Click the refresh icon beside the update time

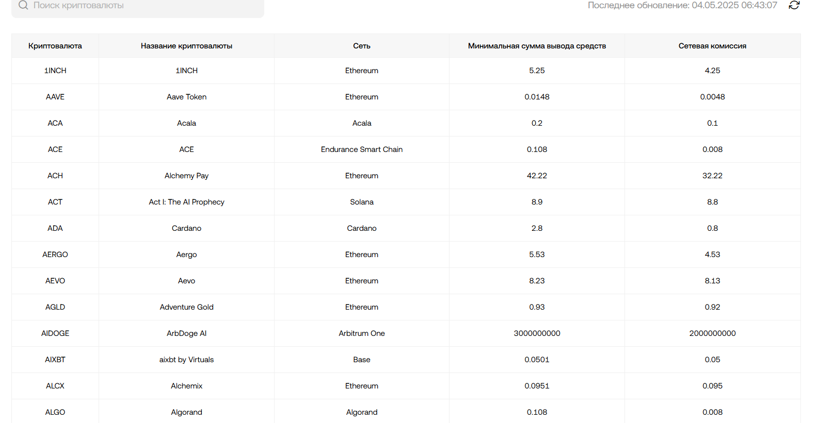pyautogui.click(x=794, y=5)
